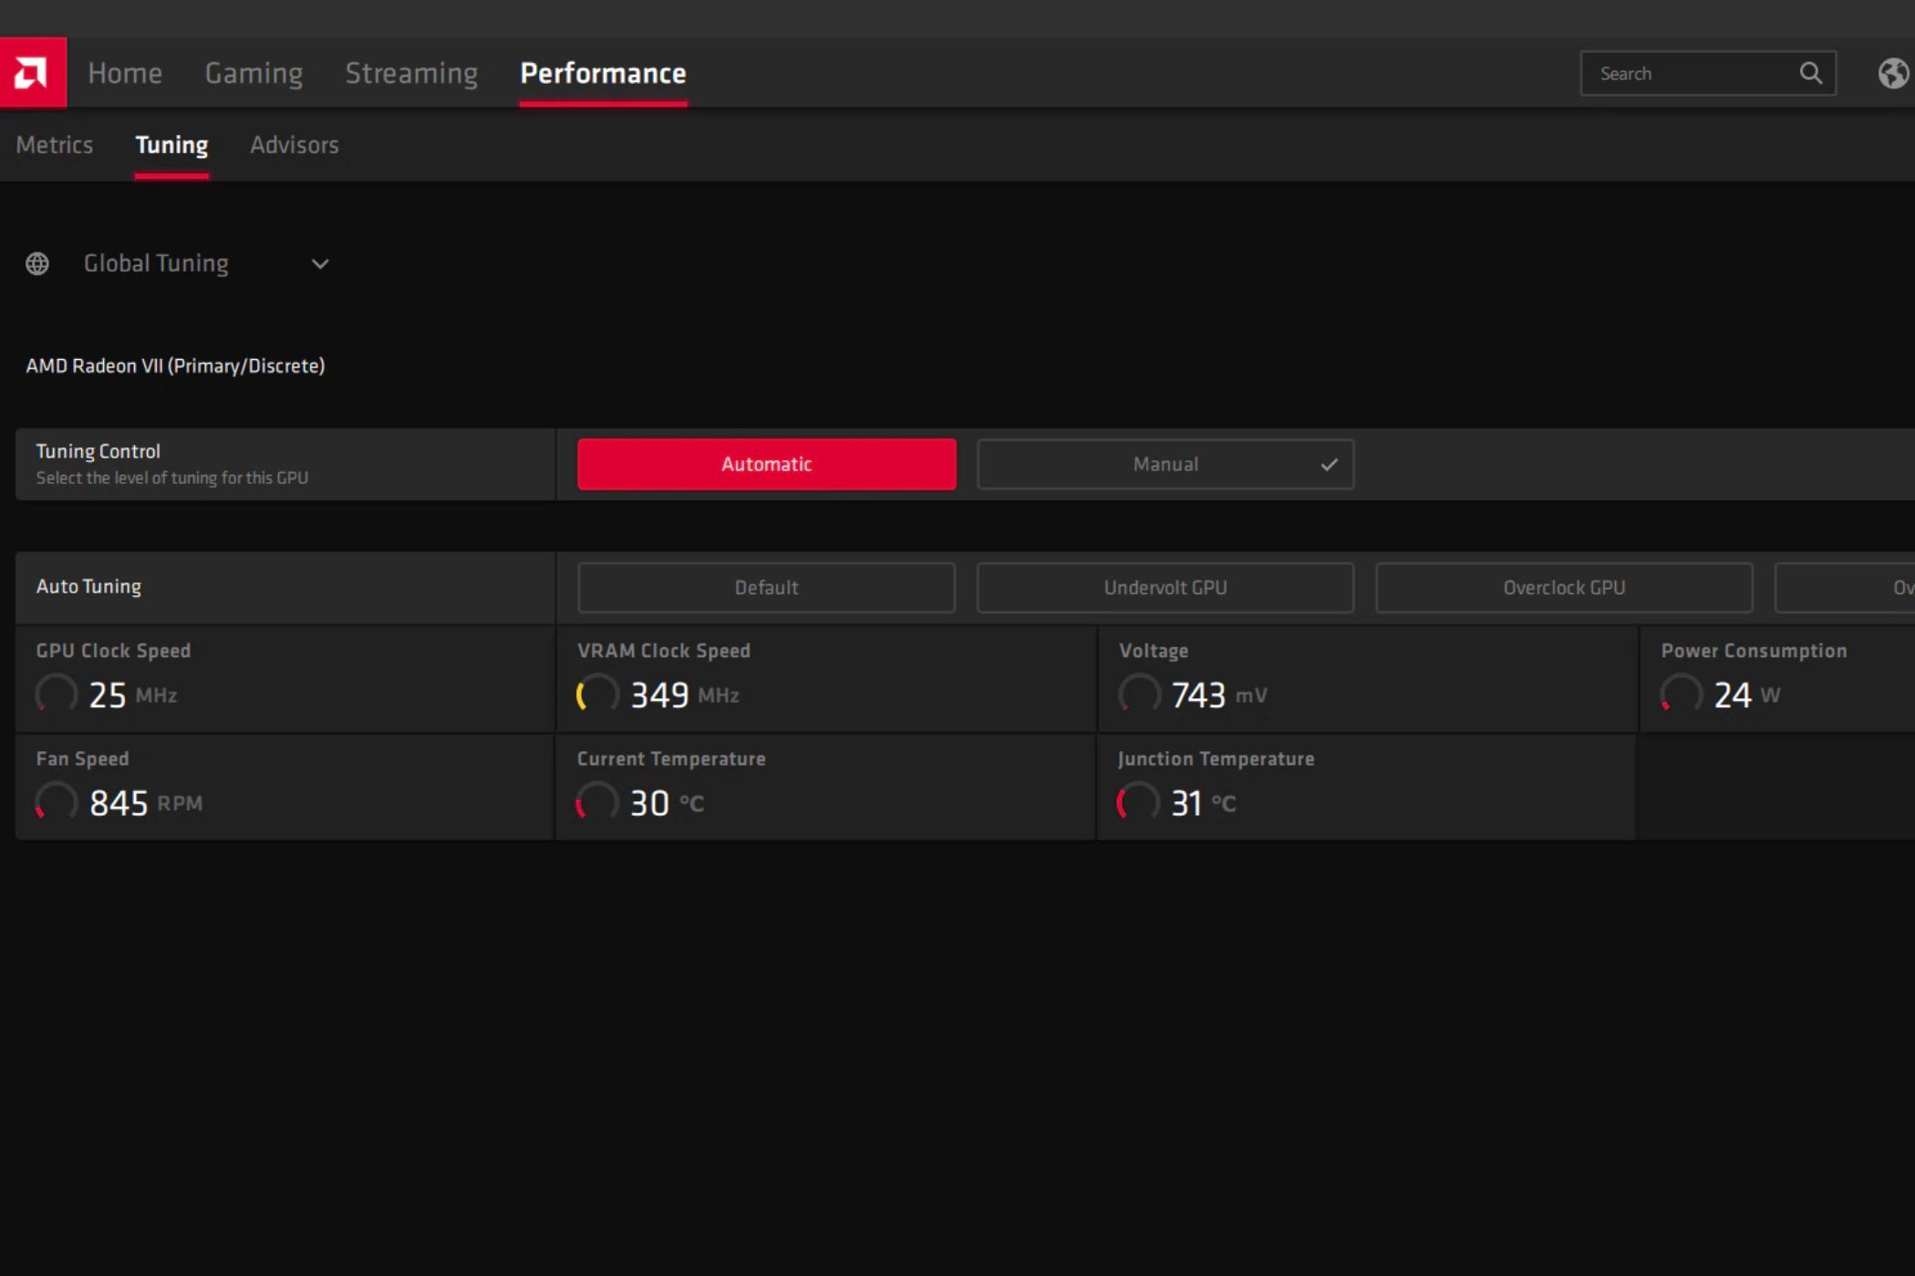The height and width of the screenshot is (1276, 1915).
Task: Click the AMD Radeon VII device label
Action: pyautogui.click(x=175, y=365)
